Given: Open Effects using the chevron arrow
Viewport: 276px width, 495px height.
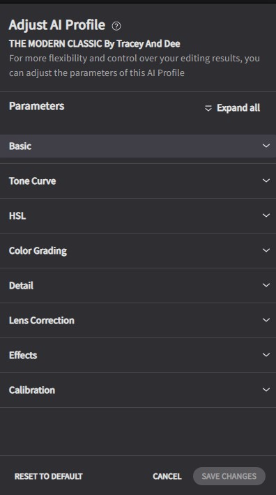Looking at the screenshot, I should click(266, 355).
